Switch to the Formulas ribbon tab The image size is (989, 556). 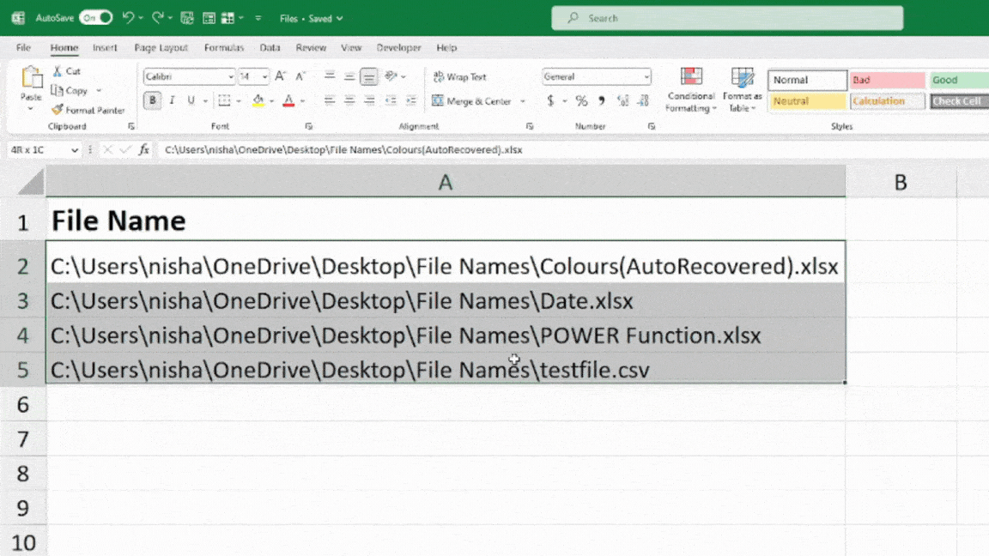point(224,47)
